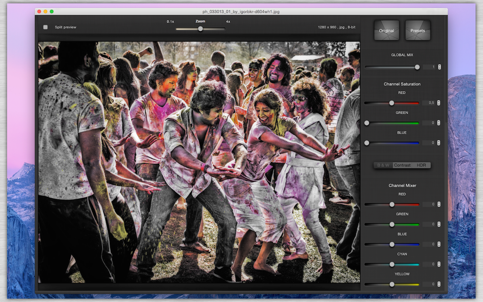Image resolution: width=483 pixels, height=302 pixels.
Task: Click the Channel Mixer Yellow value stepper
Action: click(x=439, y=284)
